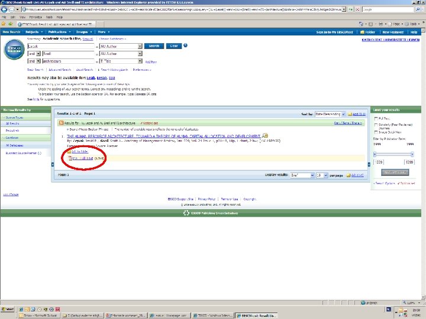Open Publications menu in EBSCO toolbar

pyautogui.click(x=59, y=32)
